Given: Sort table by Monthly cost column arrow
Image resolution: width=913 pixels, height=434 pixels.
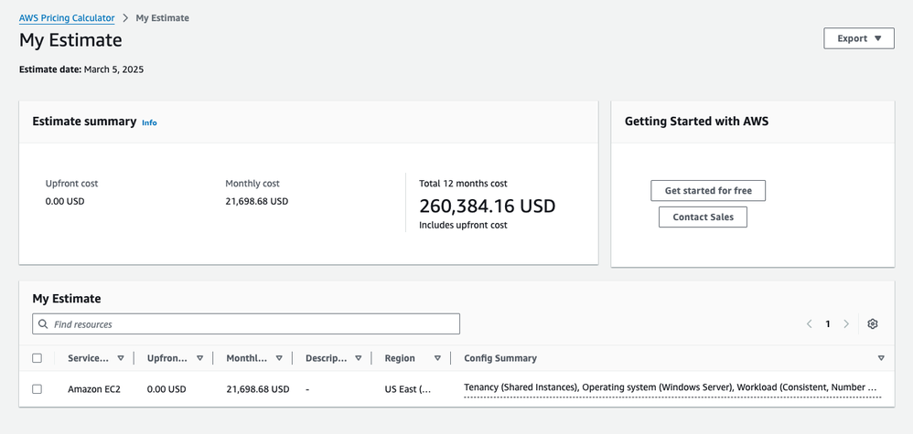Looking at the screenshot, I should click(279, 358).
